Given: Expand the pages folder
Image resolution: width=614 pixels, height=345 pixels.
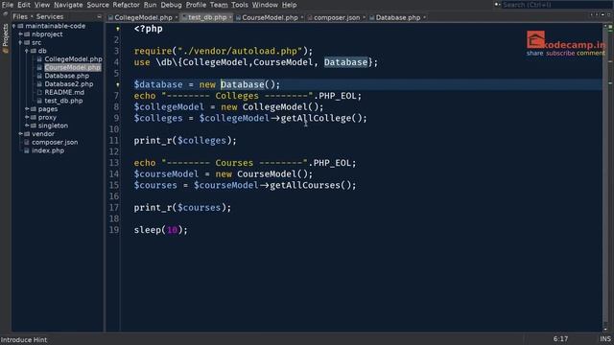Looking at the screenshot, I should point(27,109).
